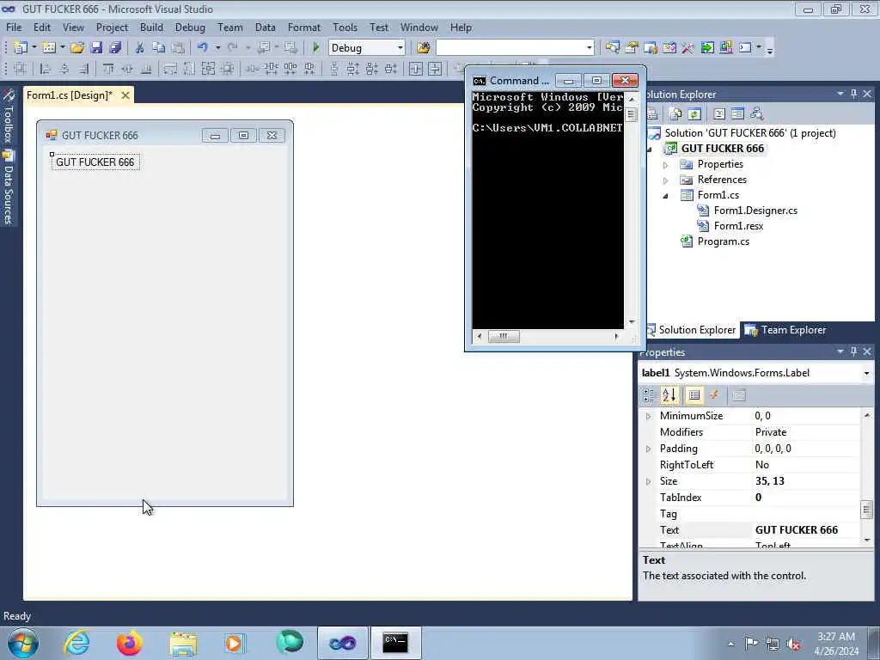Switch to the Solution Explorer tab

tap(692, 330)
